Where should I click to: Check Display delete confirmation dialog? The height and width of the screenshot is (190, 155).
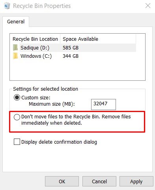point(17,142)
